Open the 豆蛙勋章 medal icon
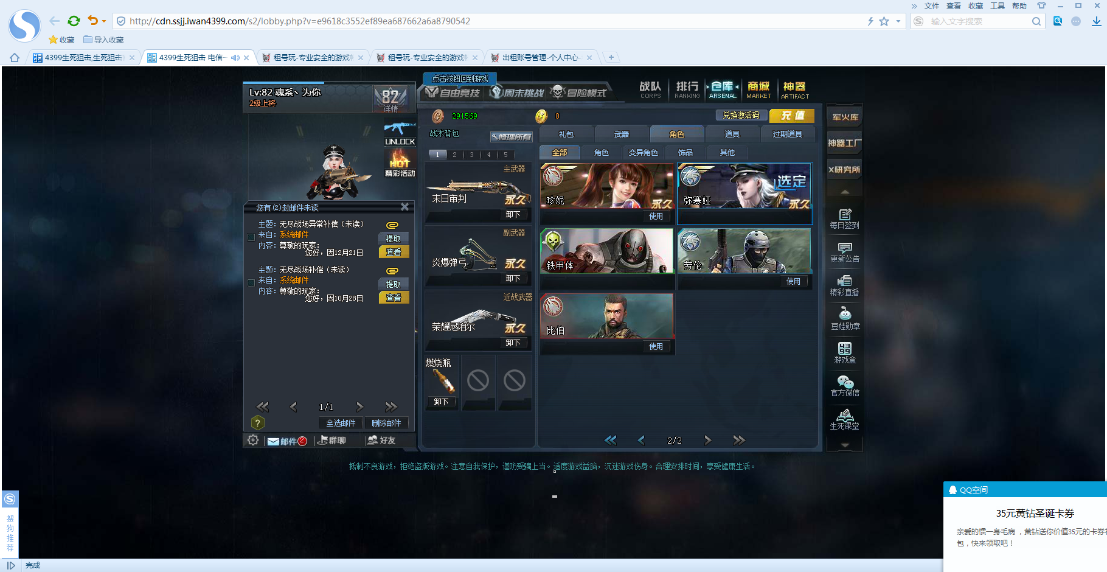Viewport: 1107px width, 572px height. tap(845, 319)
